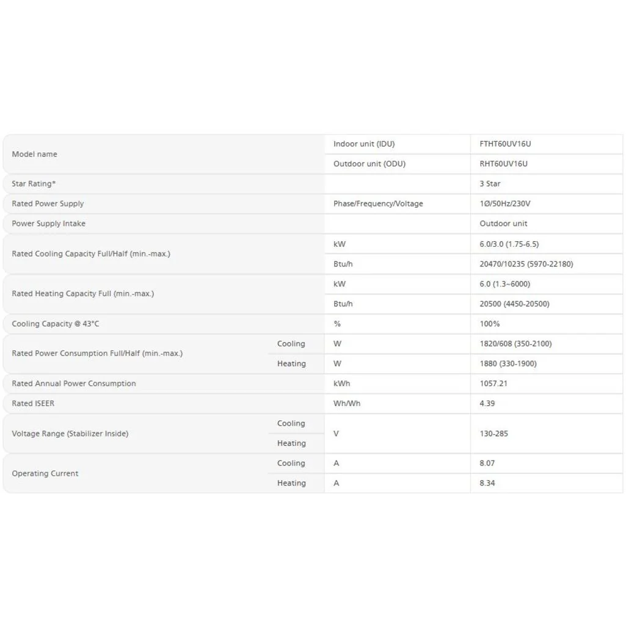Click the 3 Star rating value
The height and width of the screenshot is (626, 626).
(x=490, y=184)
